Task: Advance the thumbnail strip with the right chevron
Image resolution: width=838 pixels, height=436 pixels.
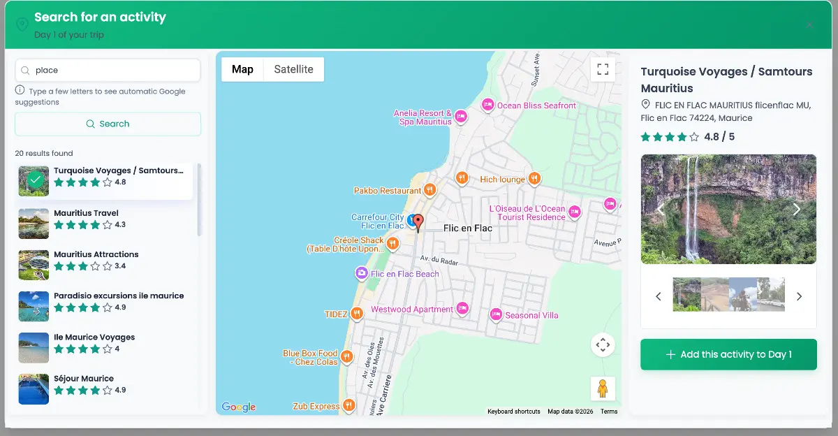Action: [x=799, y=296]
